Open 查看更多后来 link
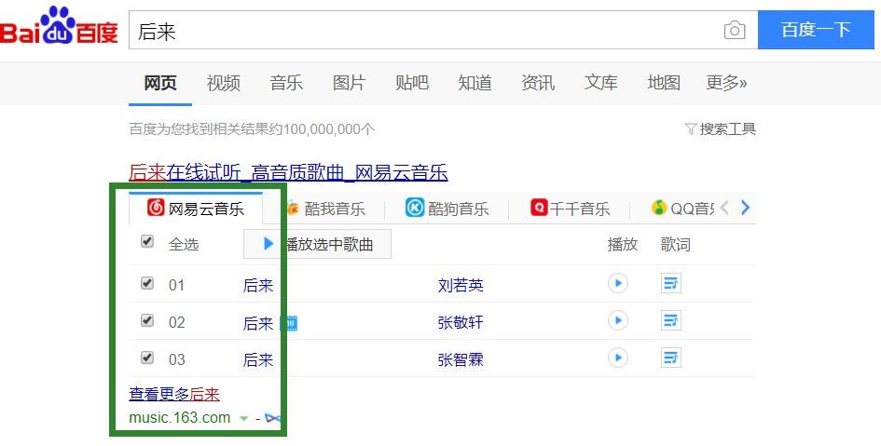This screenshot has width=881, height=446. coord(174,395)
